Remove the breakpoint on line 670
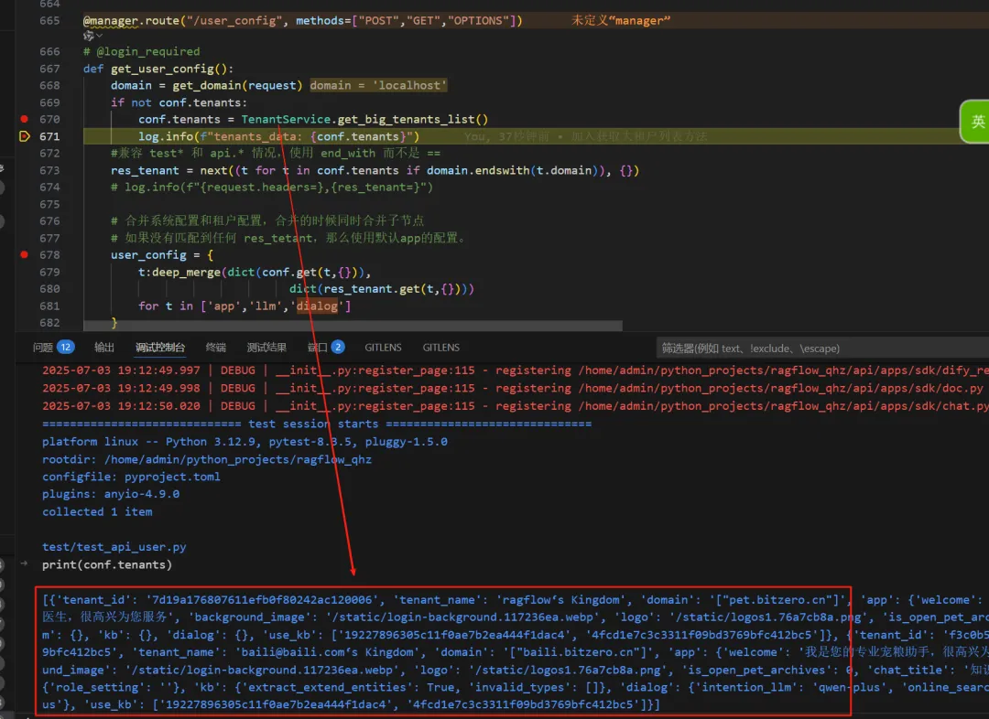The image size is (989, 719). tap(24, 119)
